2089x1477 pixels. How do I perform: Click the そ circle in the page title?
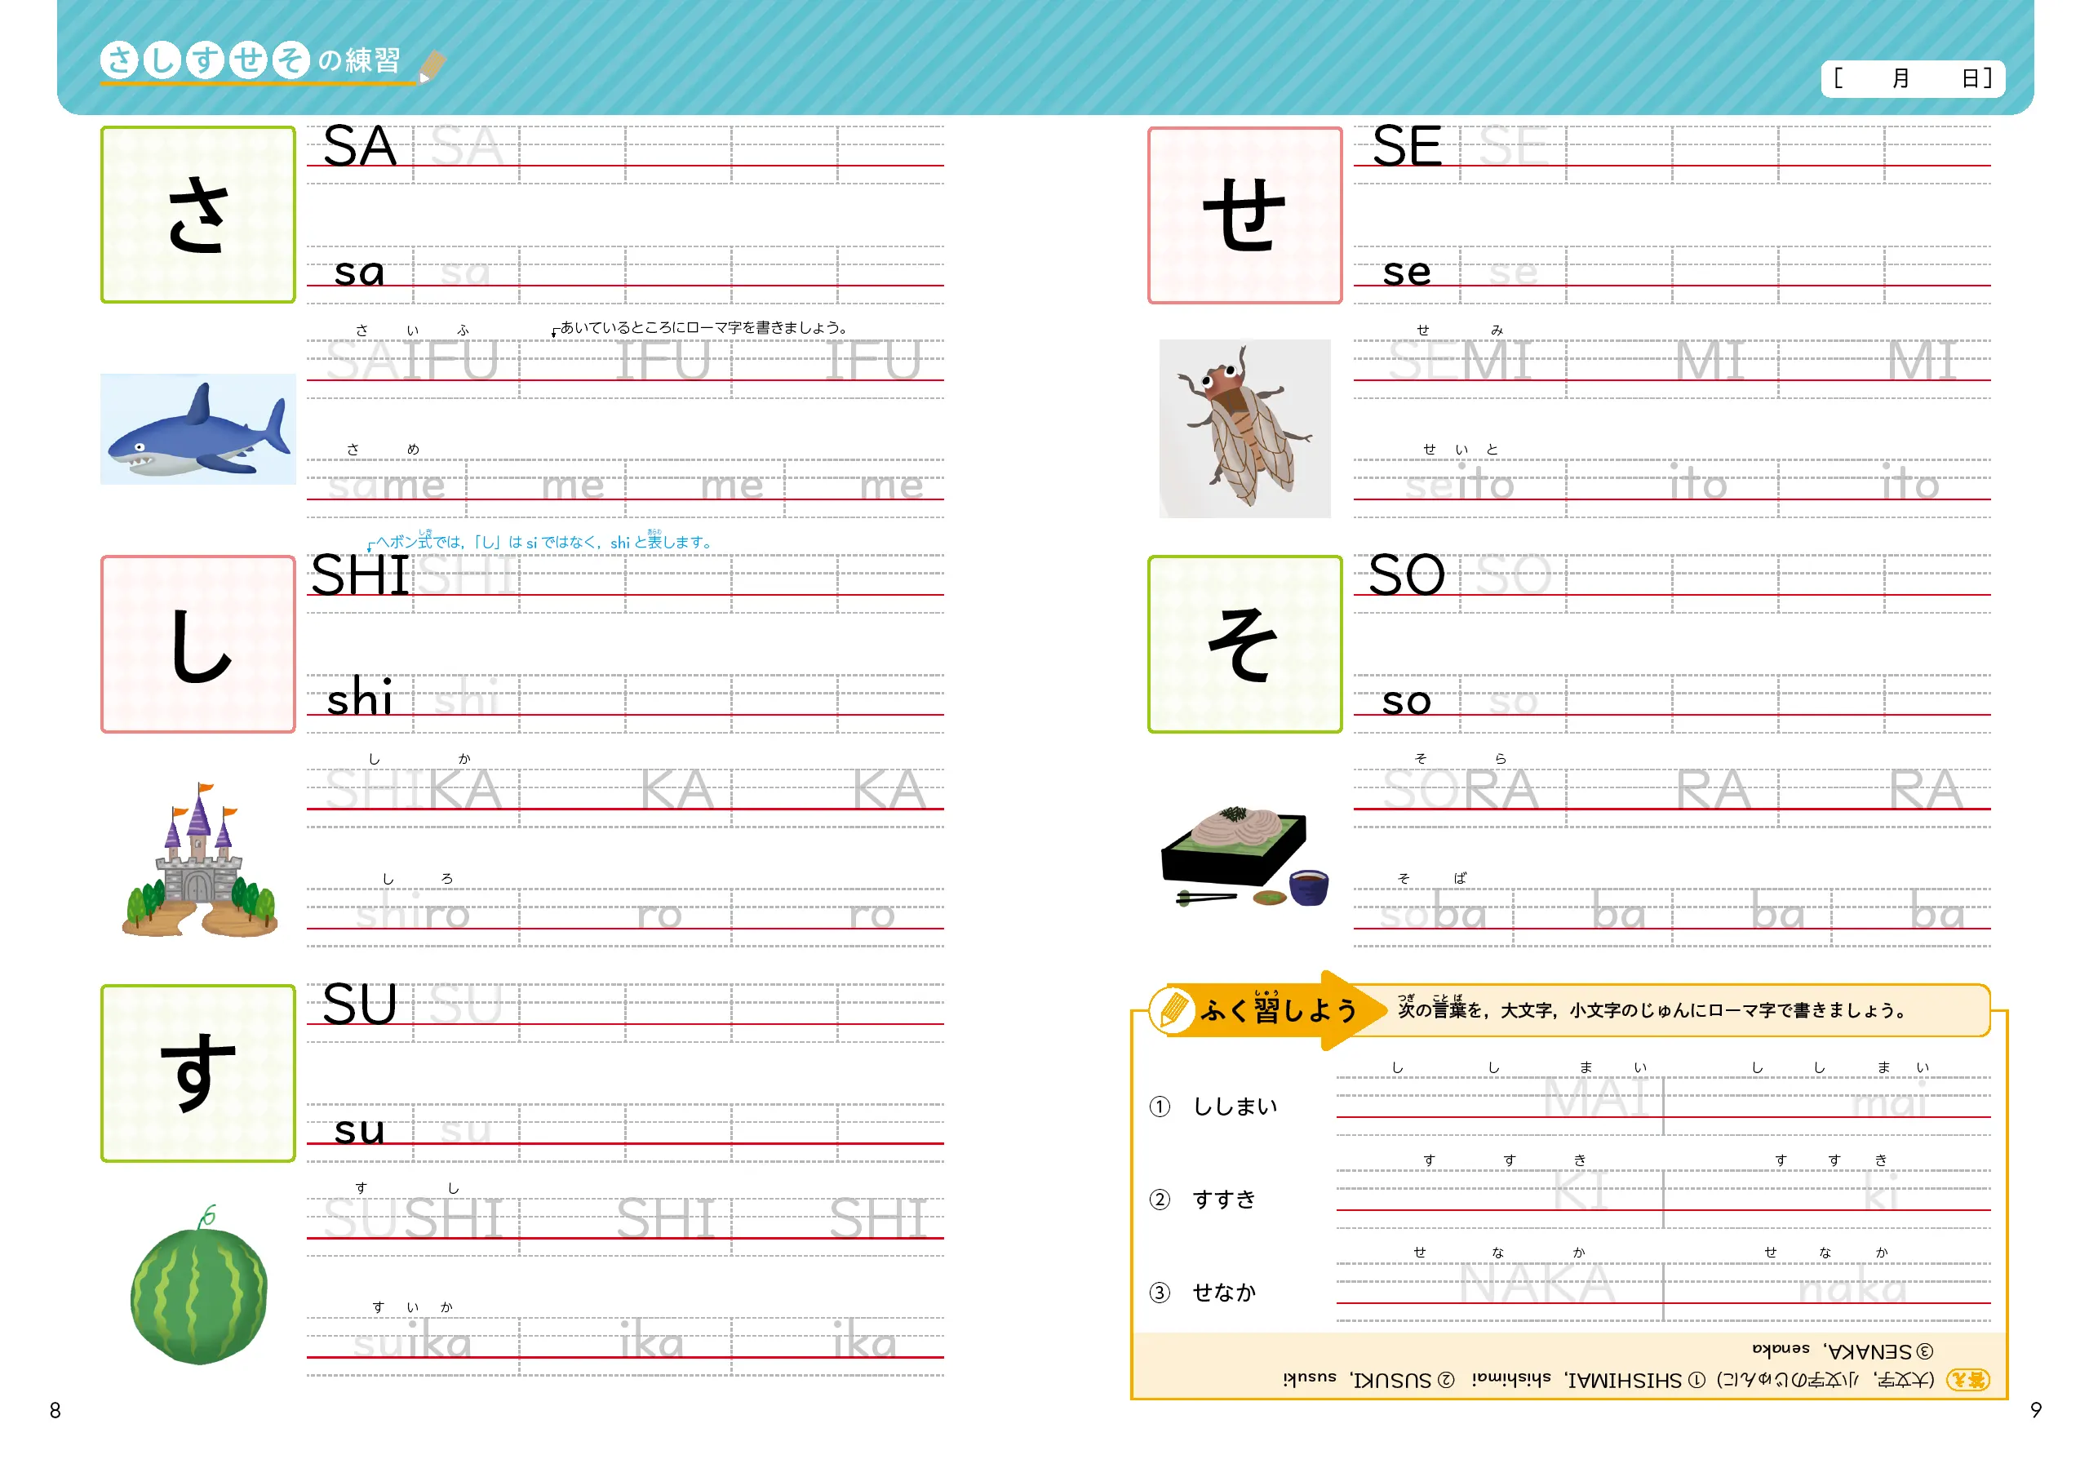[291, 60]
